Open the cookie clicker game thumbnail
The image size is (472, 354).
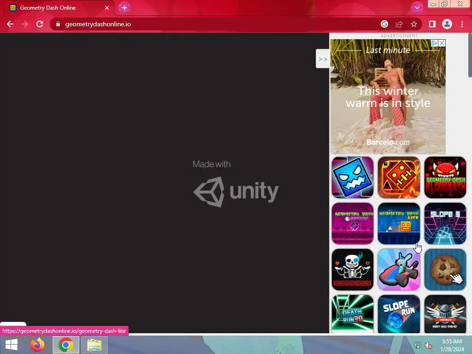point(445,269)
